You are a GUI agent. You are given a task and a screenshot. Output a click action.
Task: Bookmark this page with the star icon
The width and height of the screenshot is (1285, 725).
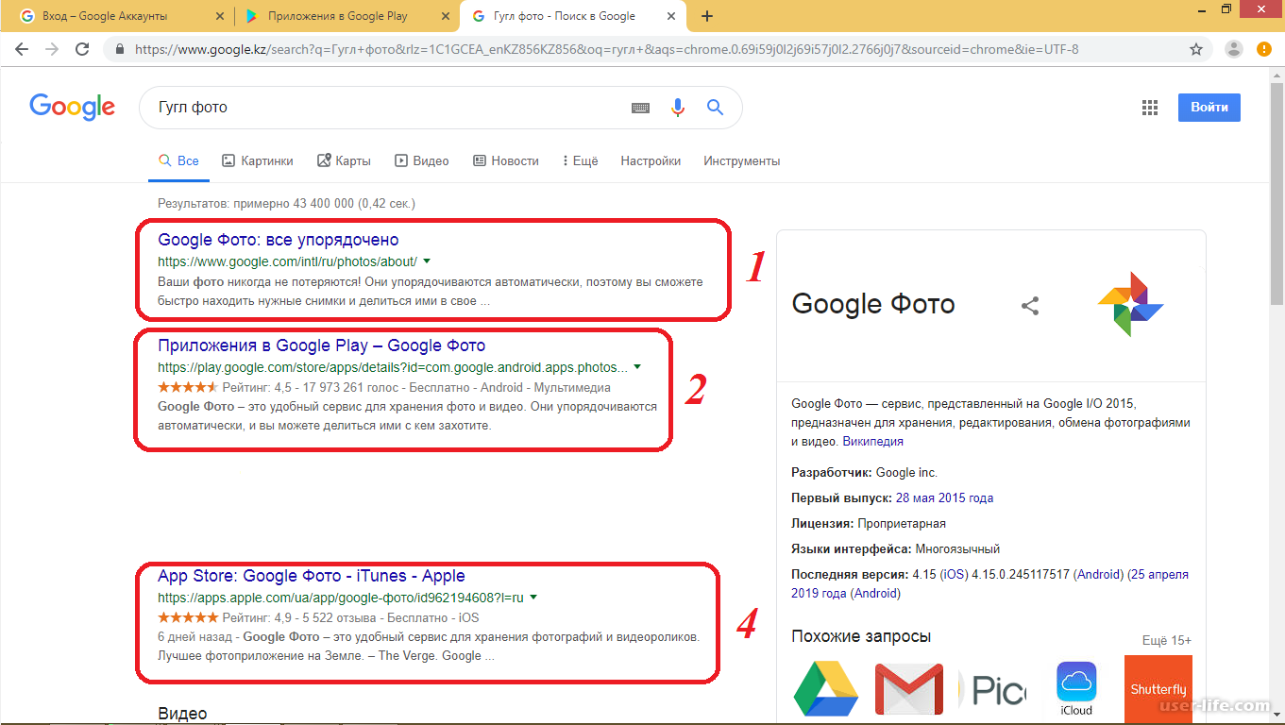coord(1196,49)
